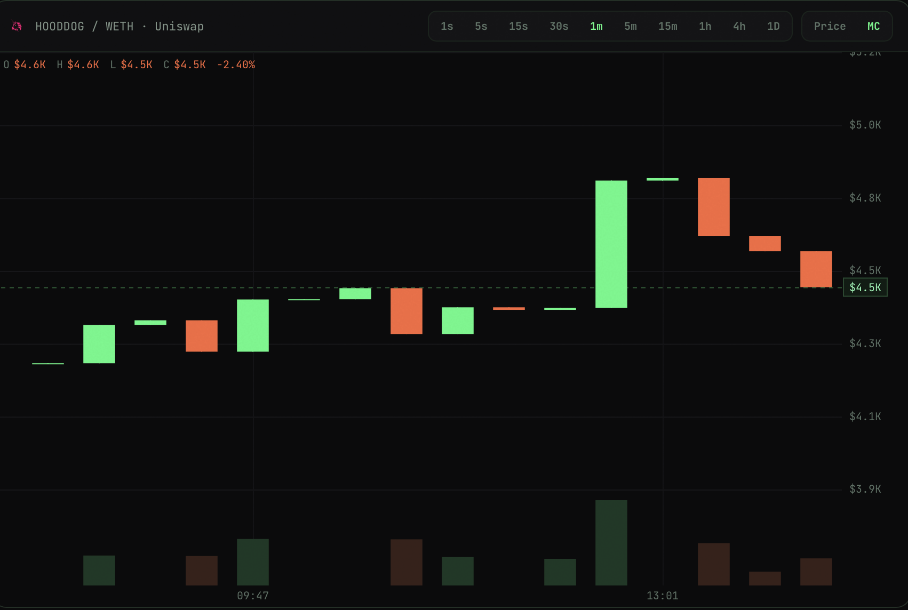Click the last red candle on right
Screen dimensions: 908x610
(x=816, y=269)
